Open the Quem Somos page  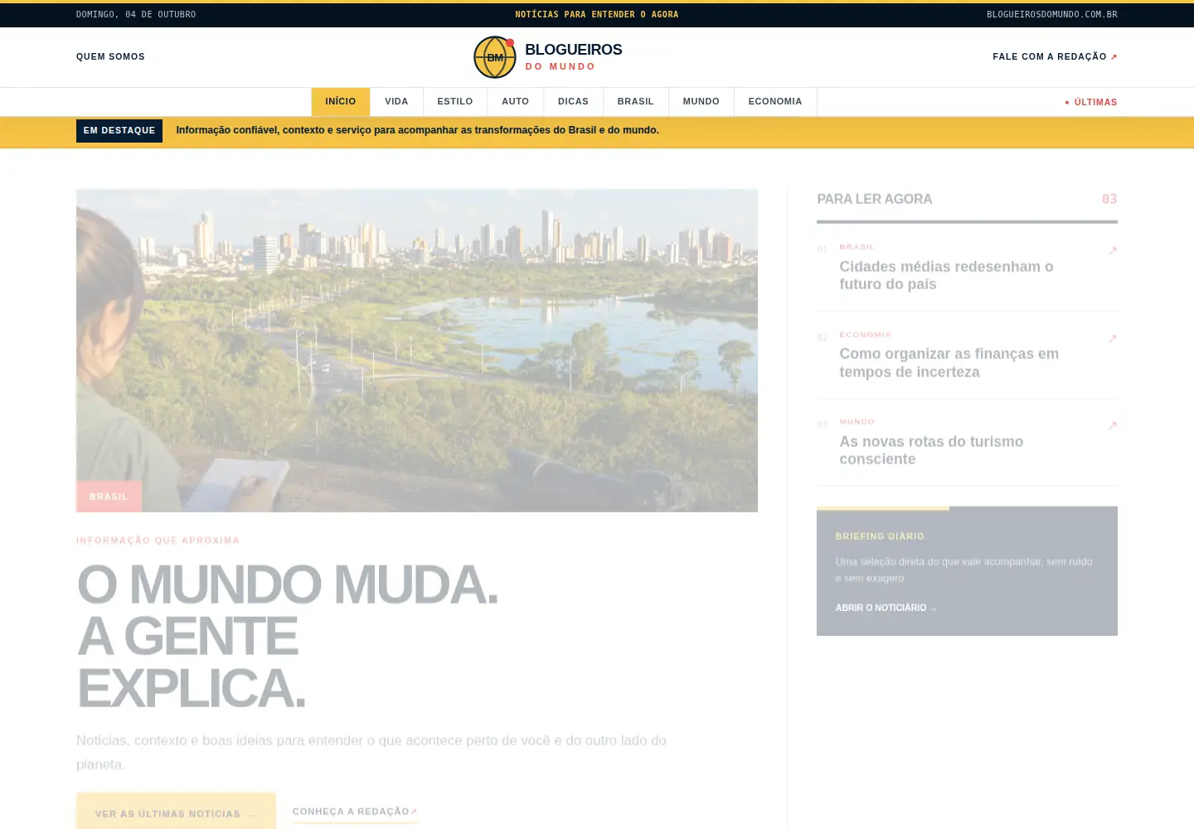110,57
